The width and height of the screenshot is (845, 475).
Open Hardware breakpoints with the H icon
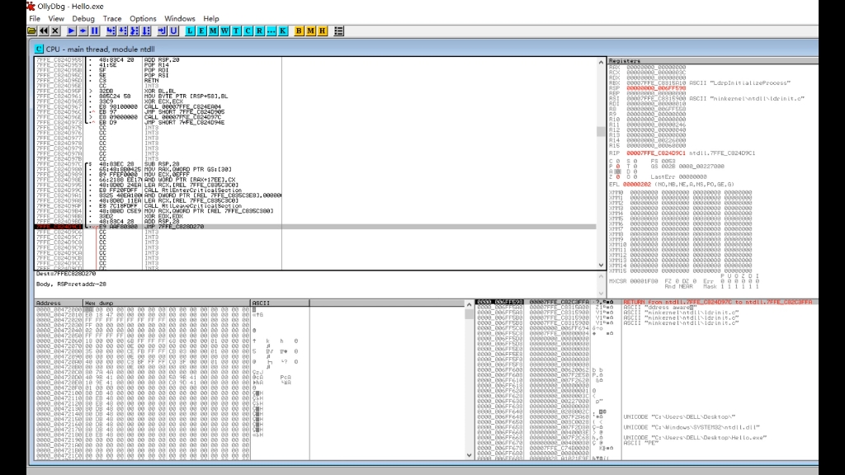323,31
